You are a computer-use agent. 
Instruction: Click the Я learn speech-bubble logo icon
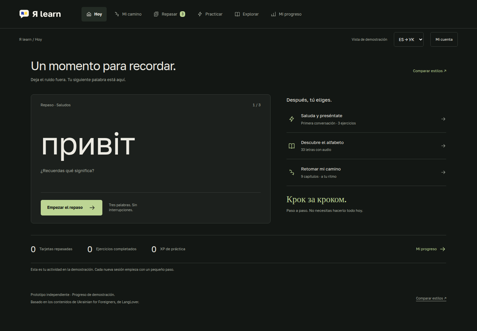24,14
